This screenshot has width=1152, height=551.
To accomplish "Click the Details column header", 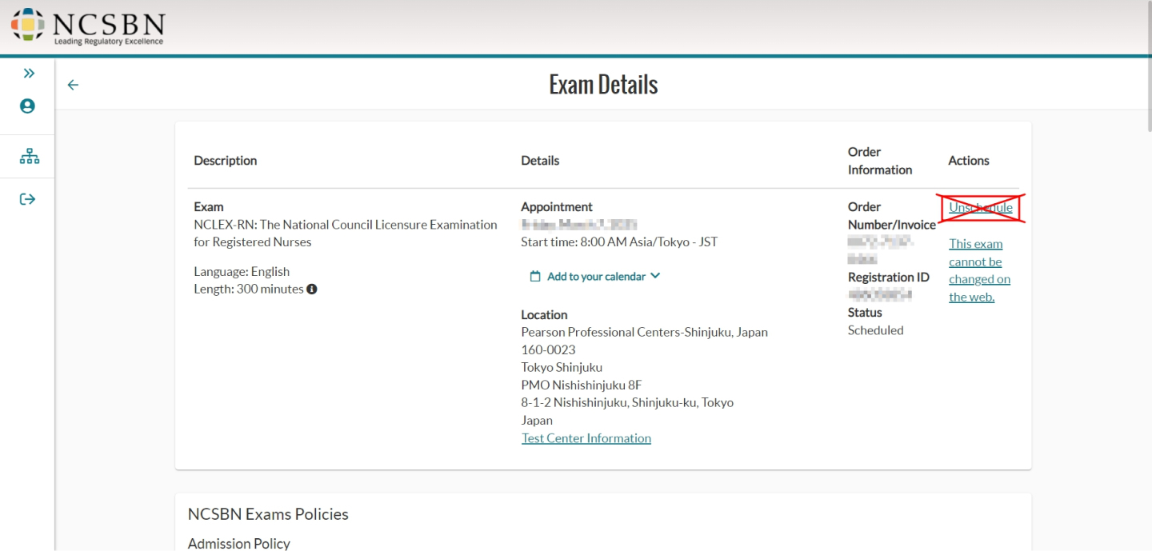I will pos(540,161).
